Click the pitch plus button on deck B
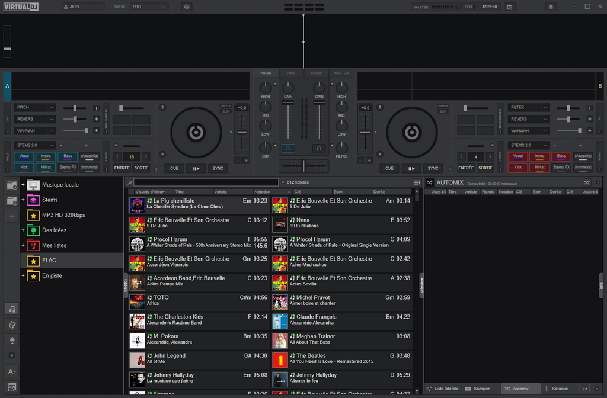 tap(369, 160)
